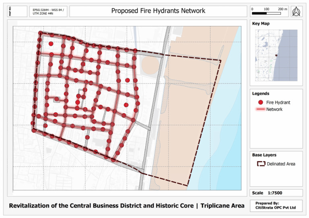Select the 'Triplicane Area' footer text

coord(222,206)
